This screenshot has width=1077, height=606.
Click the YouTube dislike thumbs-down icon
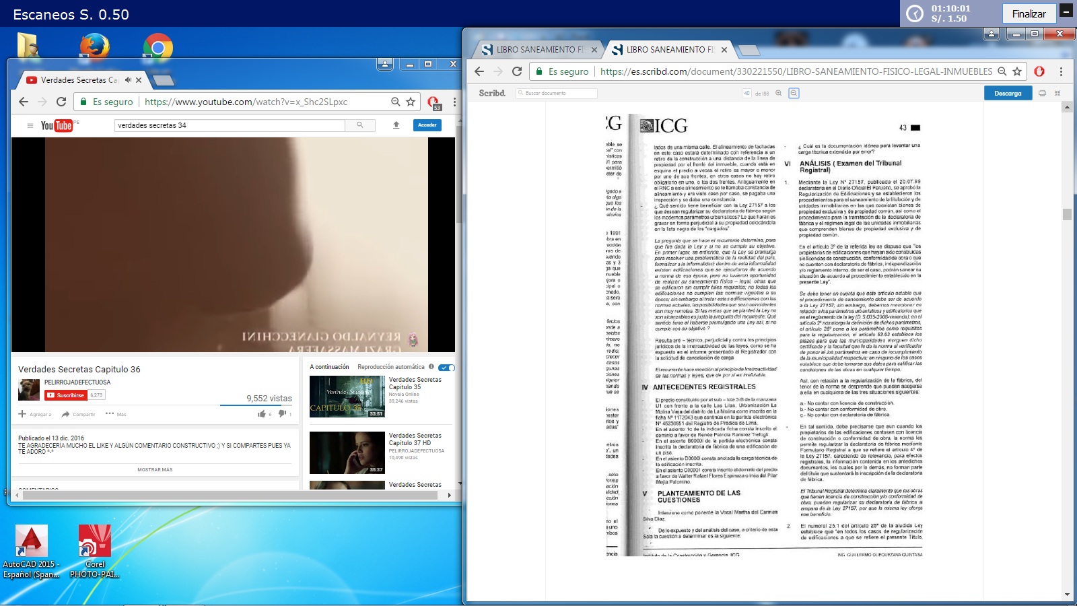[x=282, y=414]
